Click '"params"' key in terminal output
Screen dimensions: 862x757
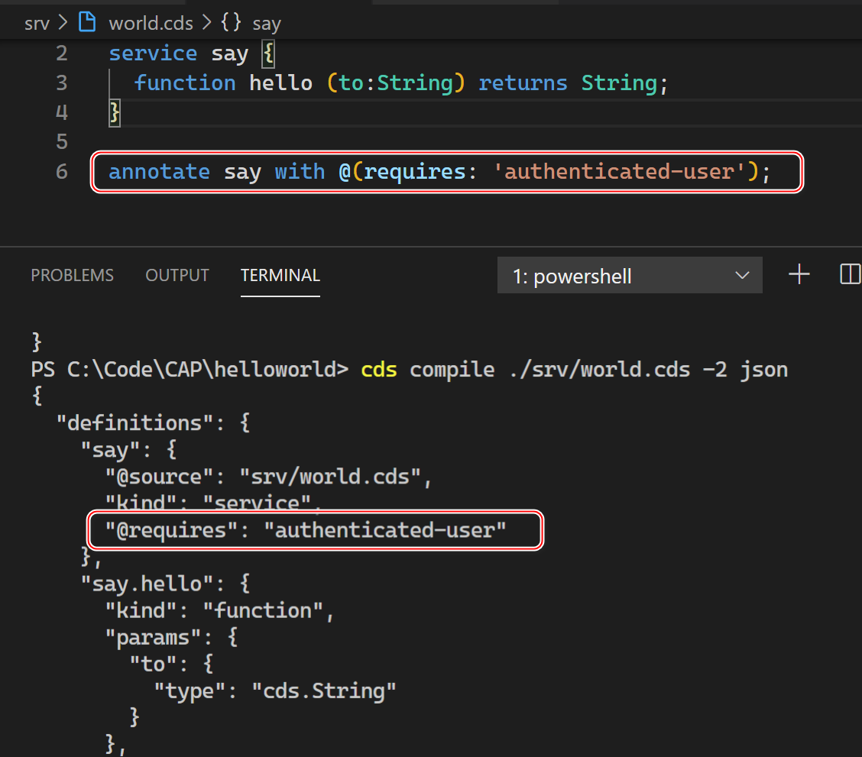154,638
